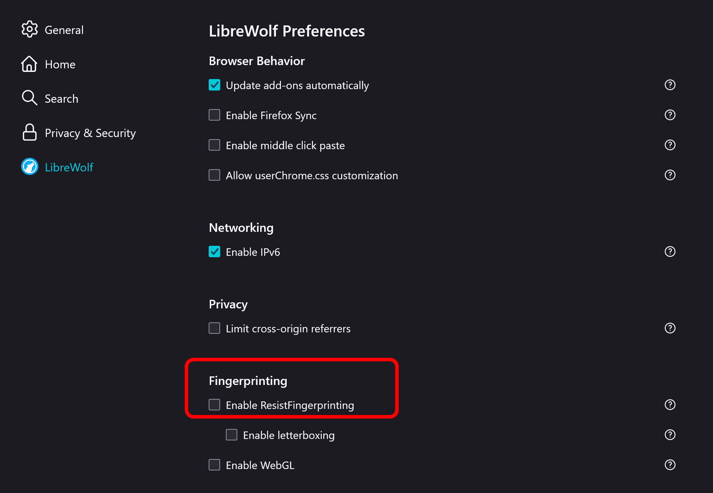Tick the Enable ResistFingerprinting checkbox
Viewport: 713px width, 493px height.
(x=214, y=405)
